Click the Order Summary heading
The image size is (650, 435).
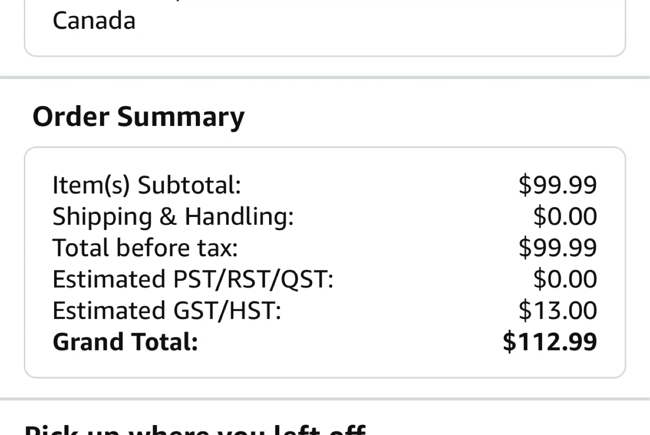coord(139,116)
